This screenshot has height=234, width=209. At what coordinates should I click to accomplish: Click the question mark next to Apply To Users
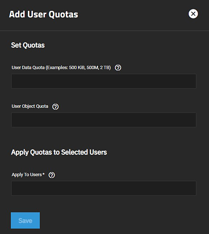52,175
